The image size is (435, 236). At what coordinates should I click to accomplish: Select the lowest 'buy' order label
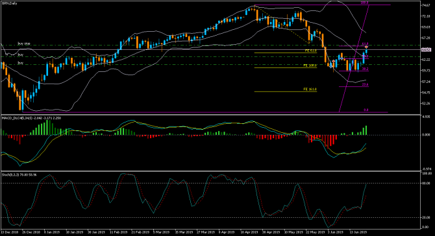[21, 63]
